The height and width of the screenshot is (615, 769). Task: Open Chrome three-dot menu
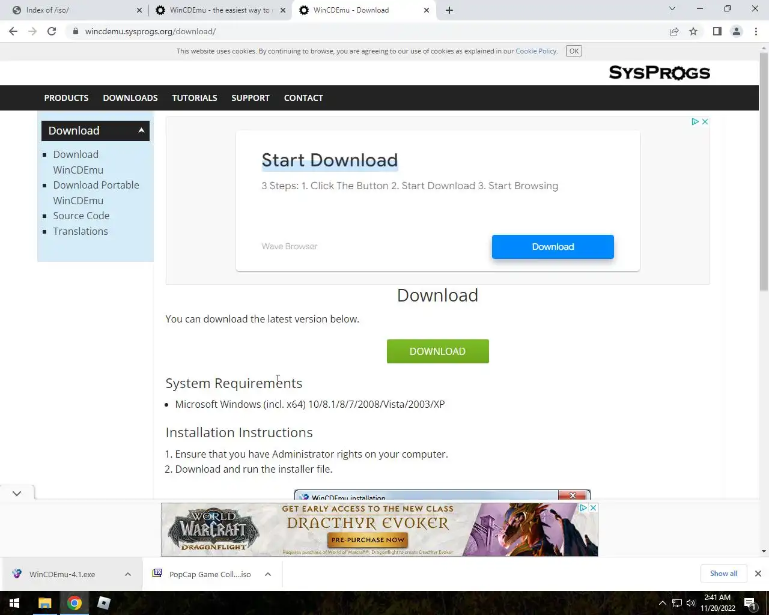tap(756, 31)
